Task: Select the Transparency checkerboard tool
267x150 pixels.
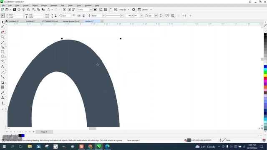Action: click(x=3, y=87)
